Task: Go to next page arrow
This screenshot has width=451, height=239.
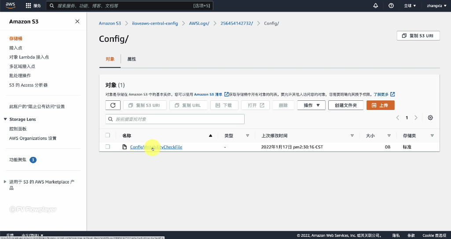Action: (416, 118)
